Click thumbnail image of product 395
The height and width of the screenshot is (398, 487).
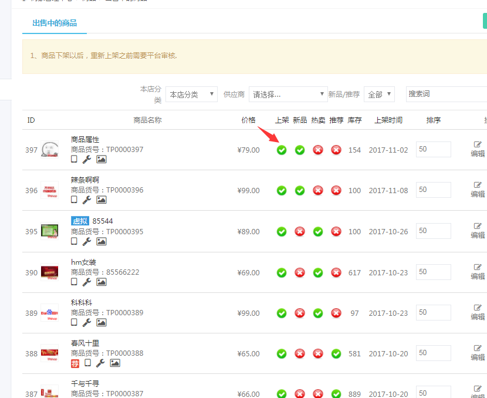pyautogui.click(x=50, y=231)
